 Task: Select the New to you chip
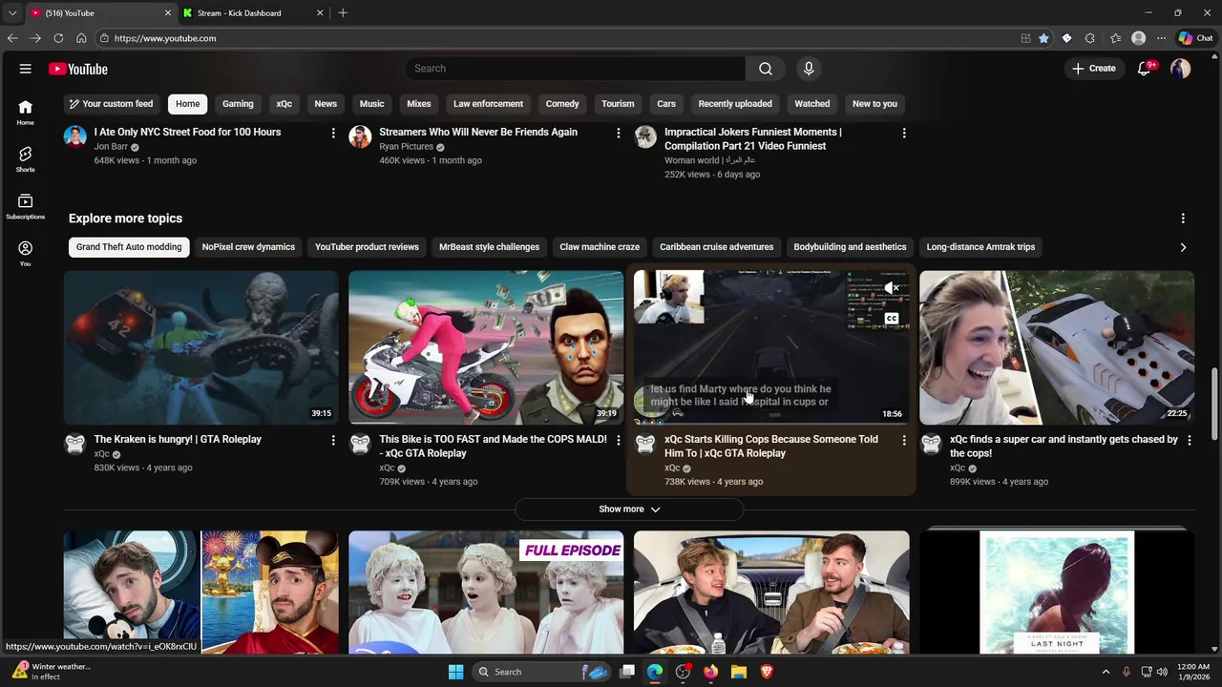tap(874, 104)
